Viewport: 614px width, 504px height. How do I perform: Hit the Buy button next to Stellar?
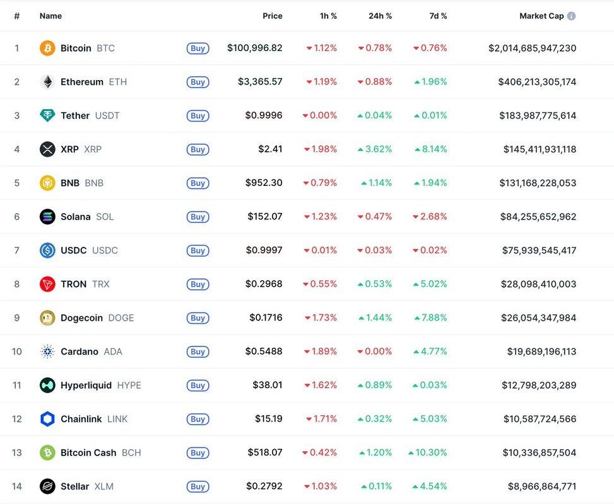198,486
